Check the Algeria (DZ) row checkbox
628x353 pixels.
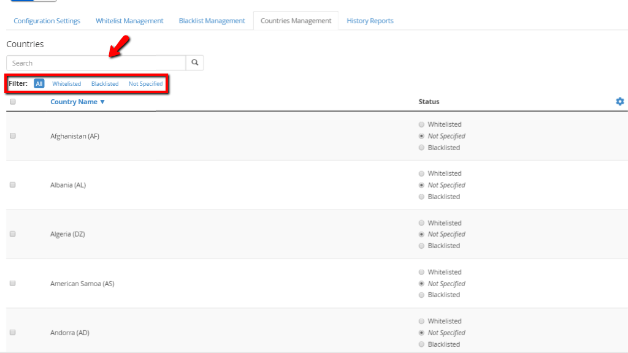coord(13,233)
